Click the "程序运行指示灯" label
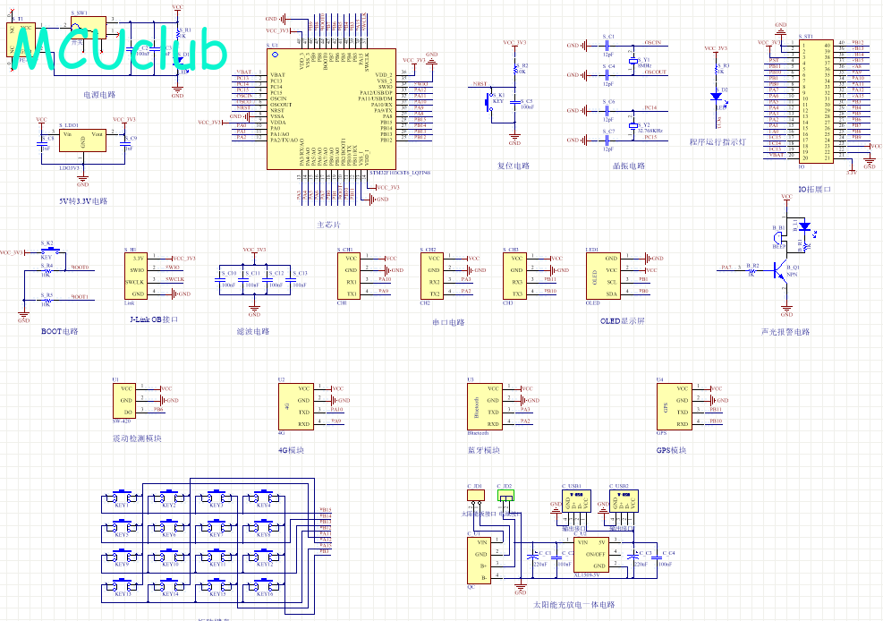 [x=717, y=142]
